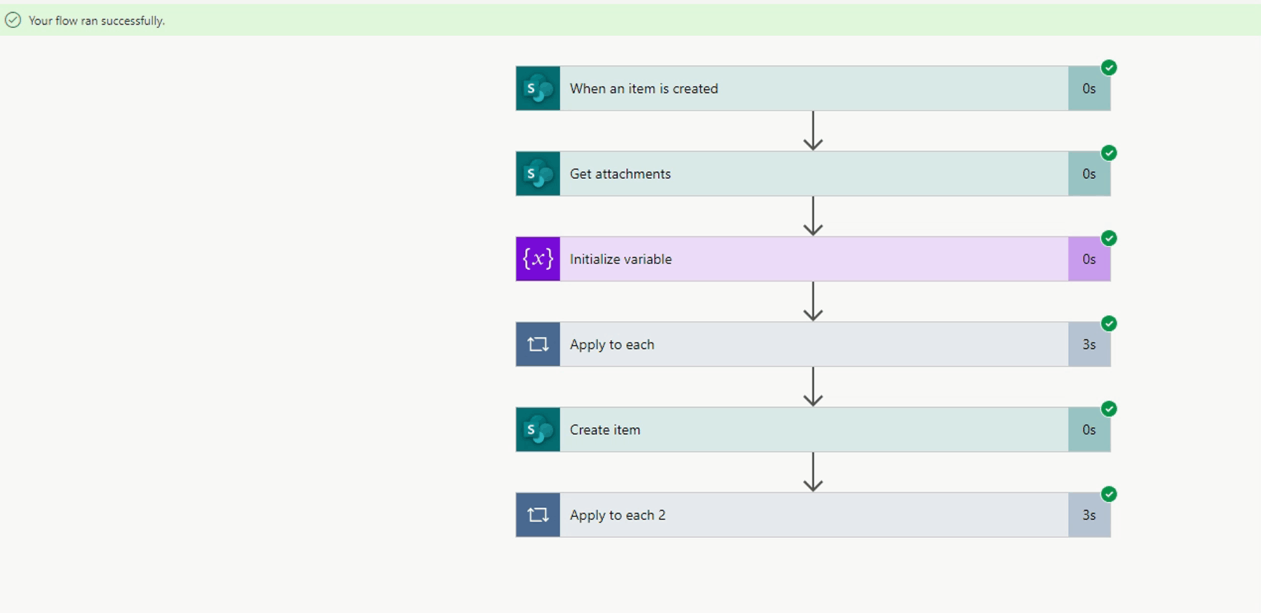This screenshot has width=1261, height=613.
Task: Select the Your flow ran successfully banner
Action: (97, 21)
